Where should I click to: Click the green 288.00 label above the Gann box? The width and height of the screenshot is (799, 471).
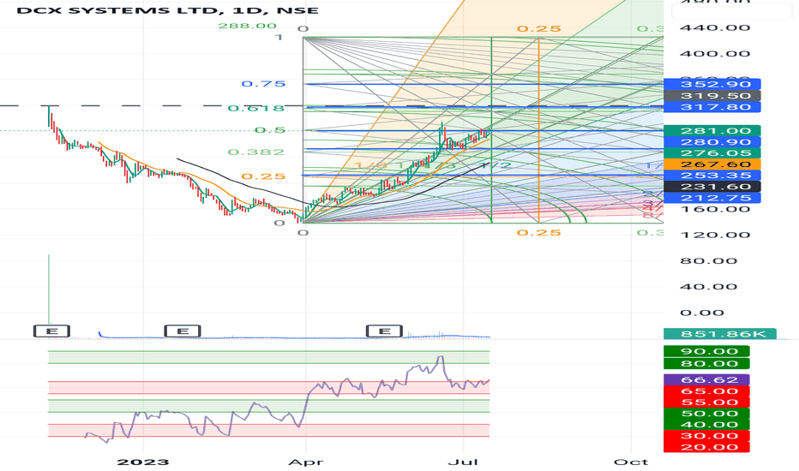pos(248,26)
